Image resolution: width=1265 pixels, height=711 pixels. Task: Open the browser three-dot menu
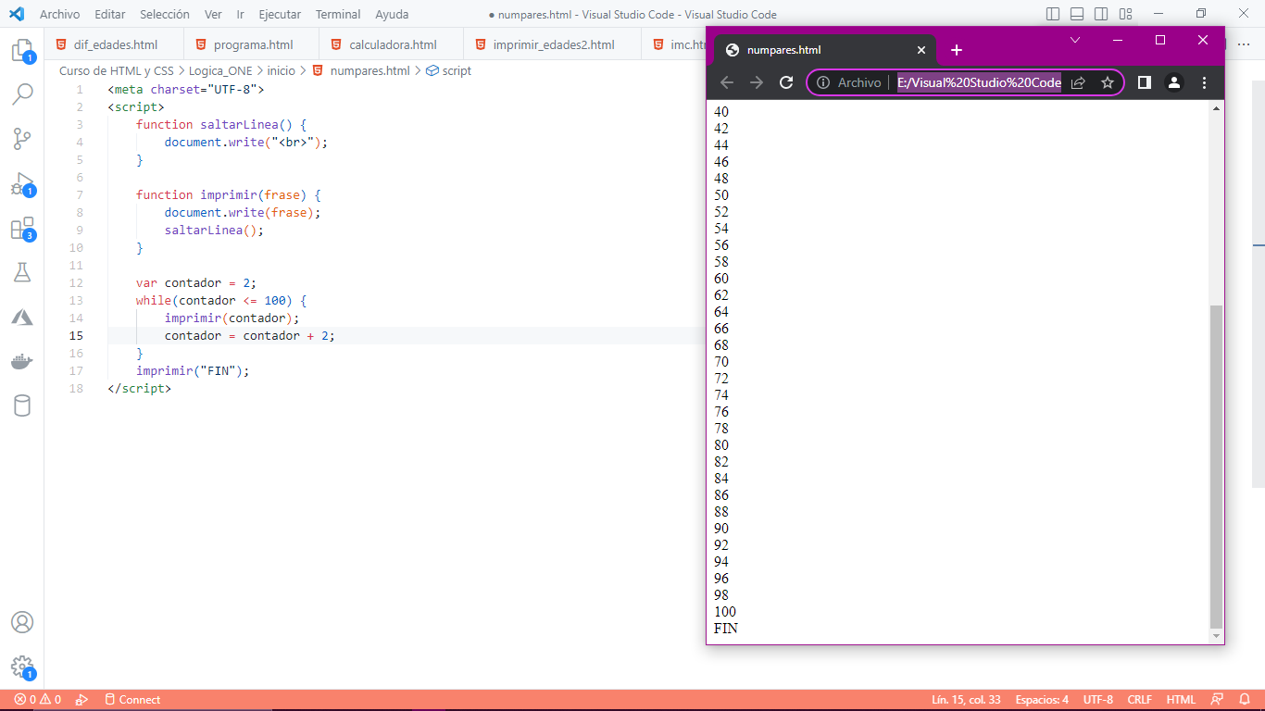coord(1204,82)
